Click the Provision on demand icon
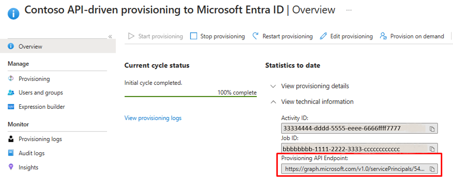Viewport: 453px width, 179px height. [x=383, y=36]
